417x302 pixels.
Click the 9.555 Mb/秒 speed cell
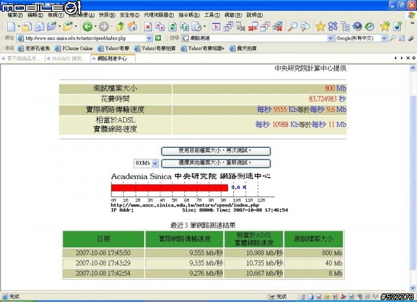[x=184, y=253]
